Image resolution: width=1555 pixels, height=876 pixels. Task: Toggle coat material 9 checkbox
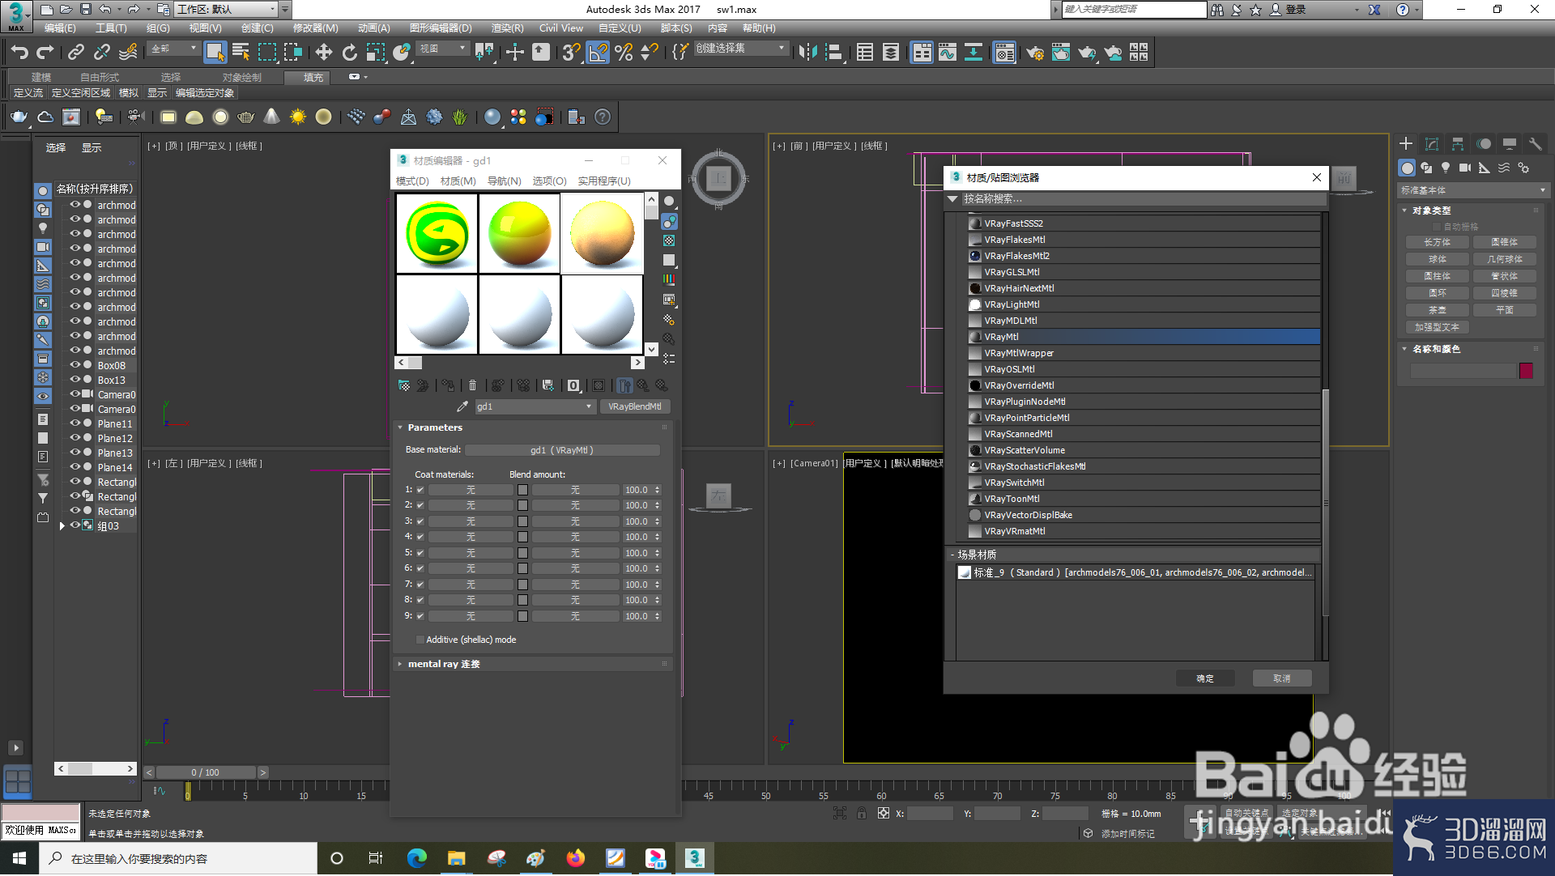(x=420, y=616)
